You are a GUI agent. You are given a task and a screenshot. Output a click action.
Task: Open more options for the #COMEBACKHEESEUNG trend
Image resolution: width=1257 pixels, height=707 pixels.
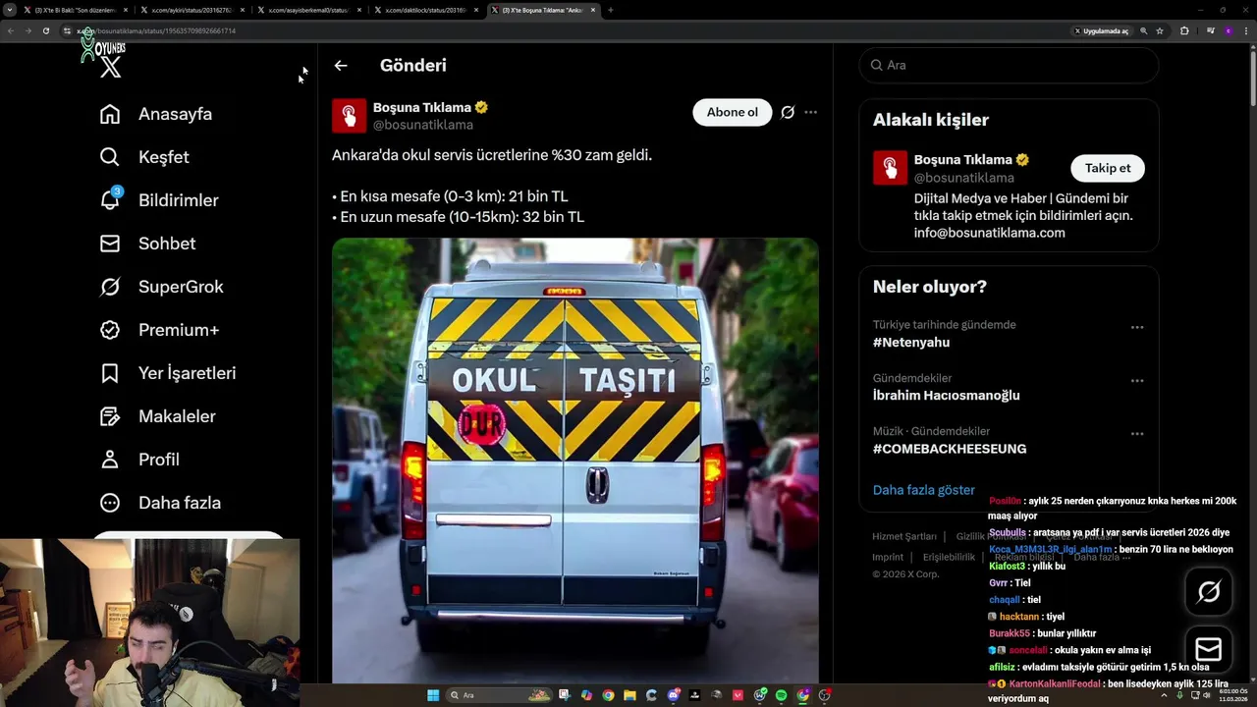[1137, 433]
